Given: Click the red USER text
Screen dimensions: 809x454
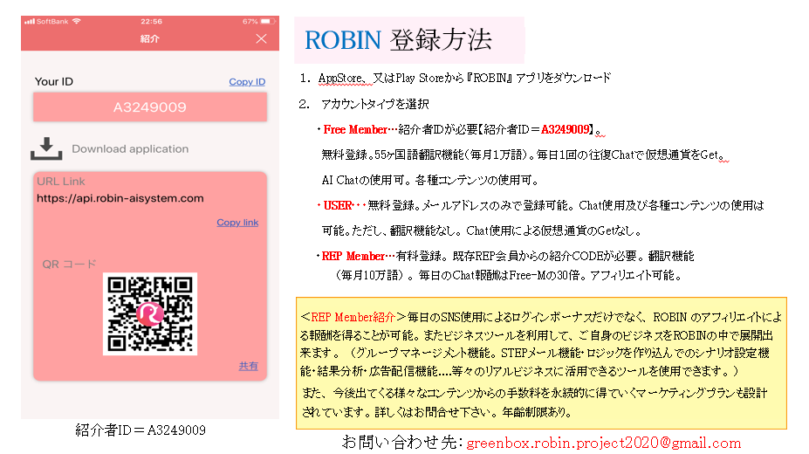Looking at the screenshot, I should (x=338, y=205).
